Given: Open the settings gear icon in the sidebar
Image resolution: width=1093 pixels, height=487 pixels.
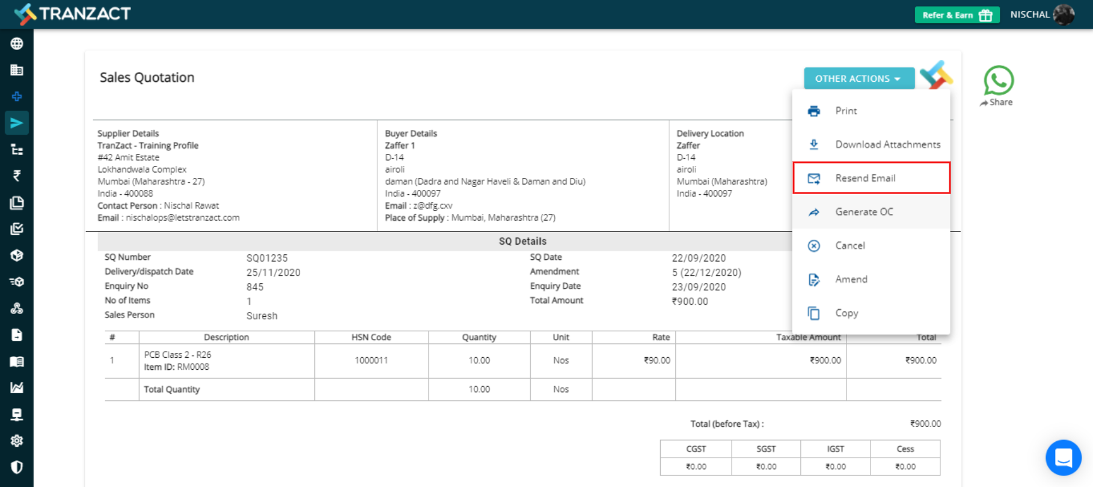Looking at the screenshot, I should click(x=17, y=441).
